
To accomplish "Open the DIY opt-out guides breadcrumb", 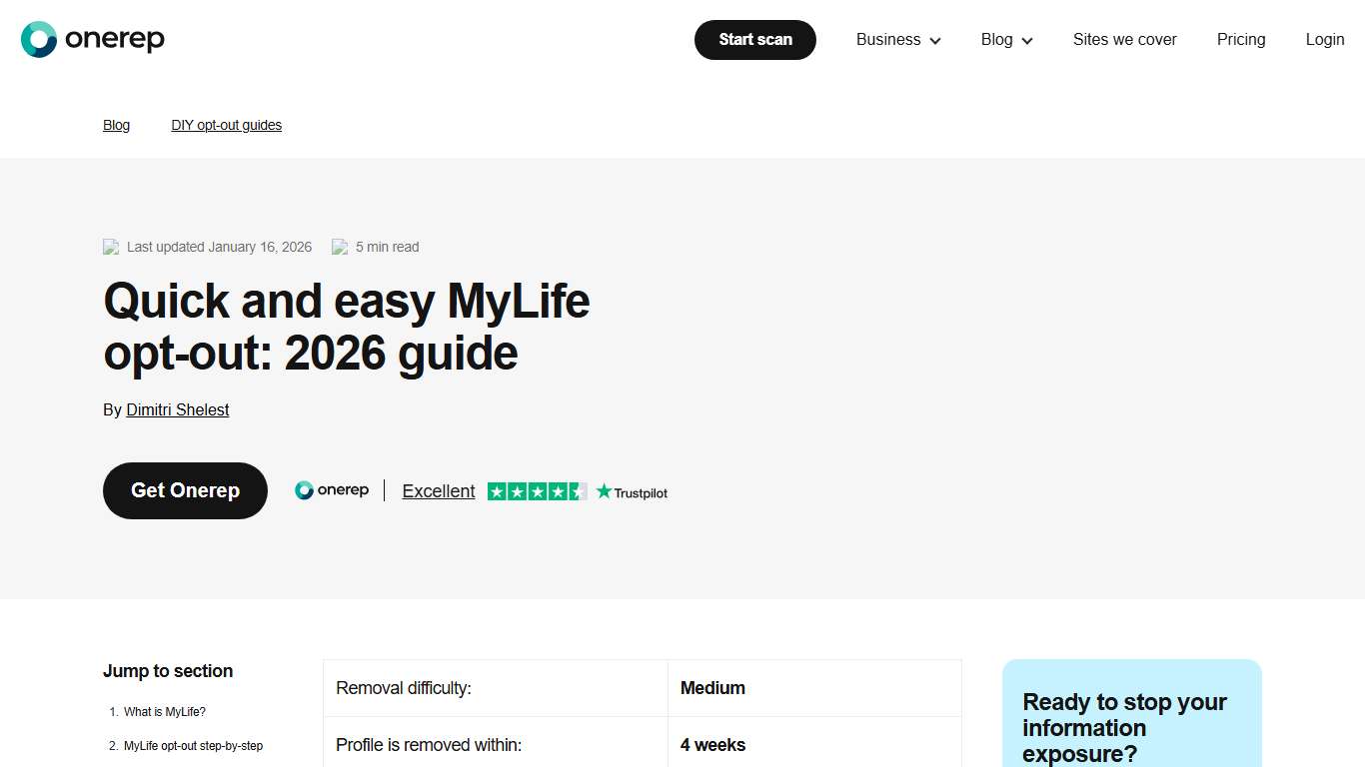I will pos(227,125).
